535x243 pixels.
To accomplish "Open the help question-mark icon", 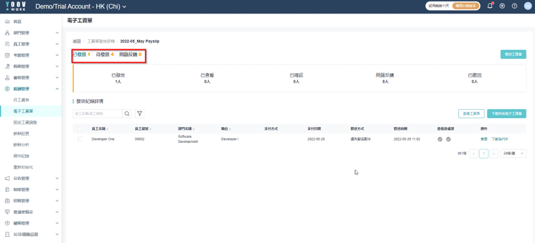I will click(515, 6).
